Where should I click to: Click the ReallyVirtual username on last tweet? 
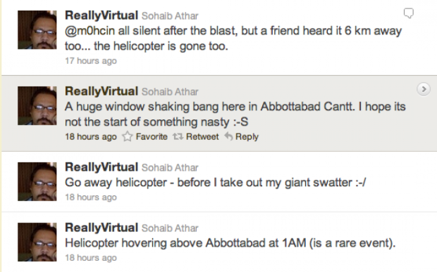click(101, 228)
